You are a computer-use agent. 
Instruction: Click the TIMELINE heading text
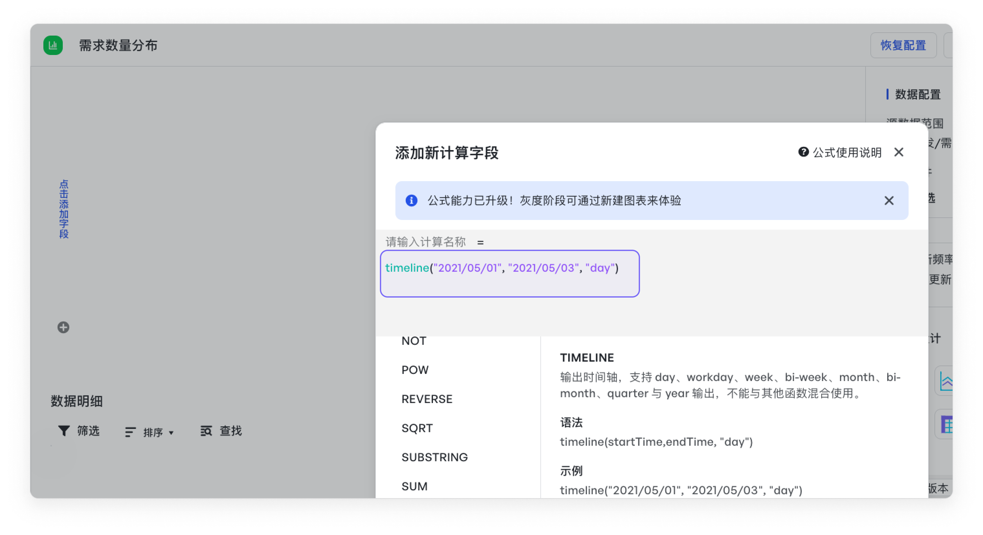[x=587, y=357]
